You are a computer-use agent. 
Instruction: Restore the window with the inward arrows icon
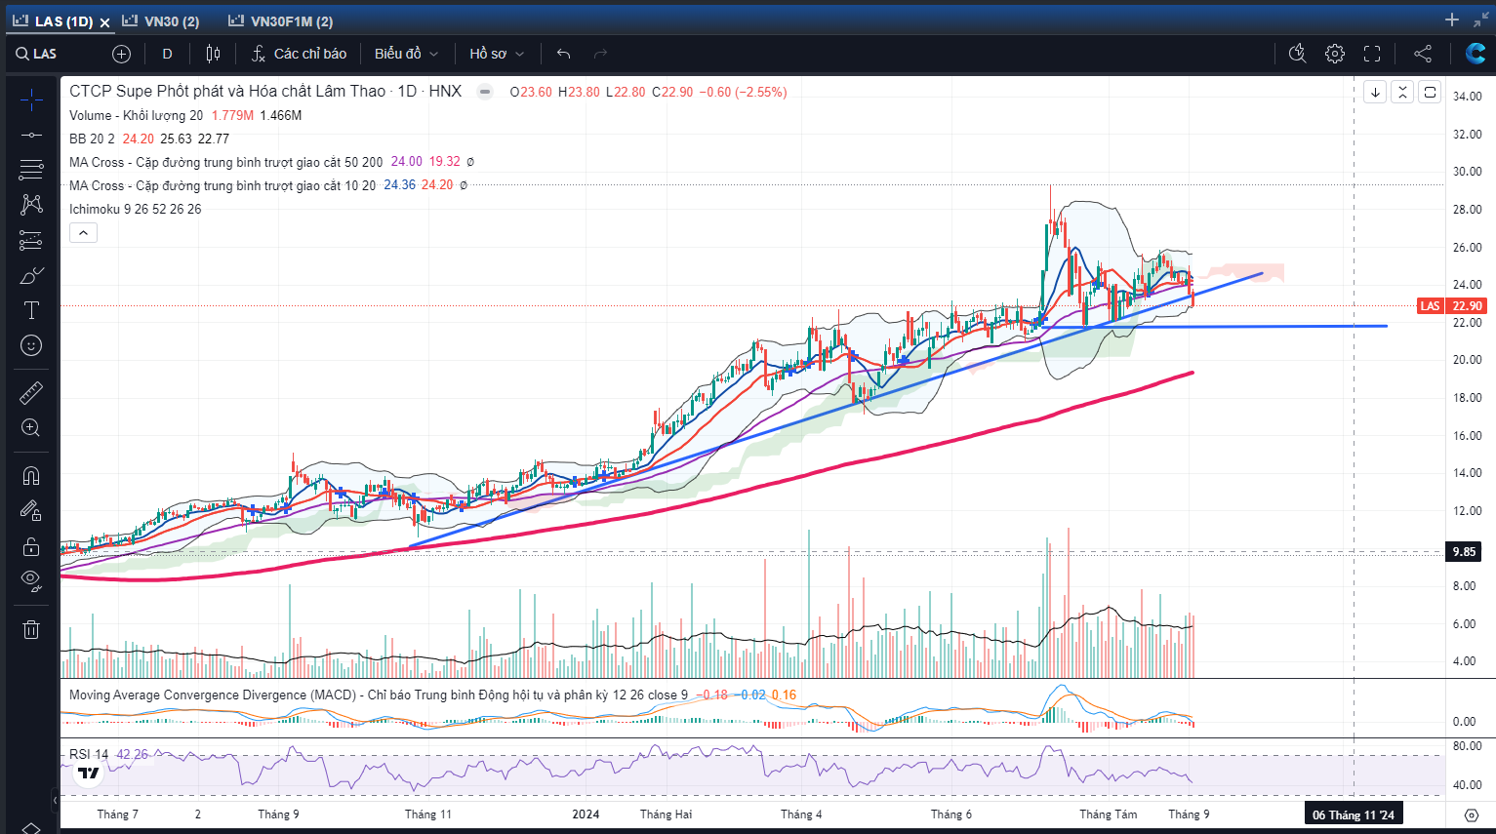(x=1481, y=20)
